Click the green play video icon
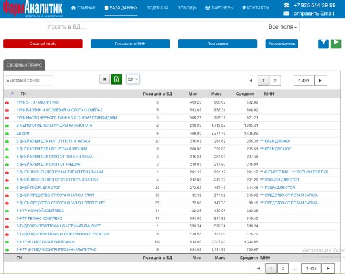Image resolution: width=345 pixels, height=274 pixels. point(336,44)
